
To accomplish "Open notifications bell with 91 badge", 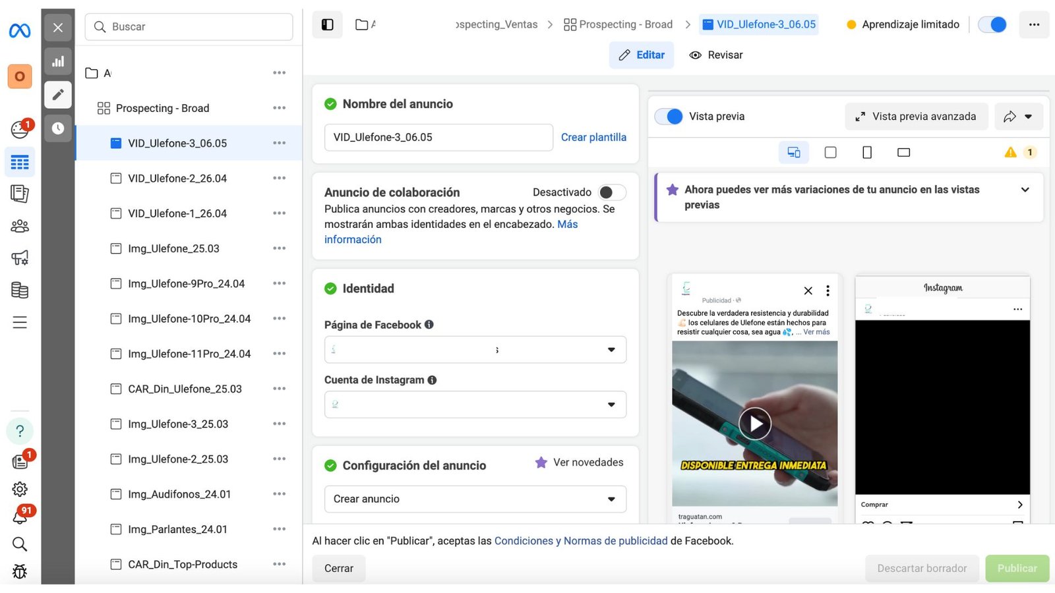I will pyautogui.click(x=20, y=516).
